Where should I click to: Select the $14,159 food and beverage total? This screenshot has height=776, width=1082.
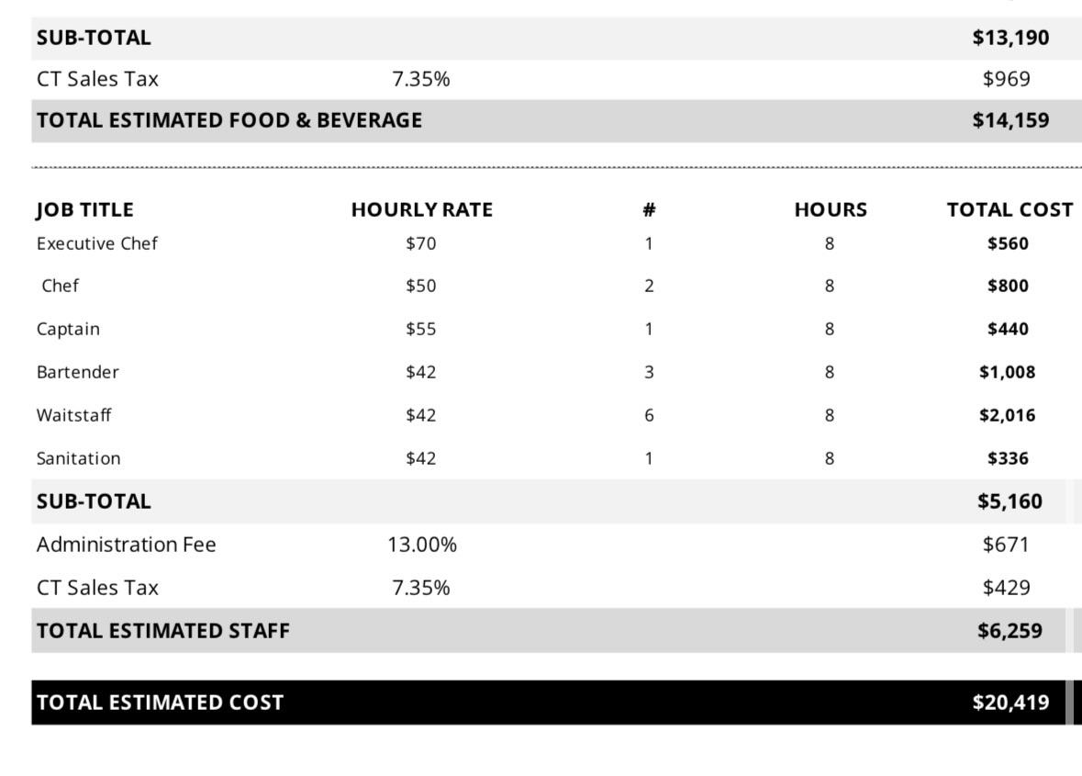pos(1010,120)
